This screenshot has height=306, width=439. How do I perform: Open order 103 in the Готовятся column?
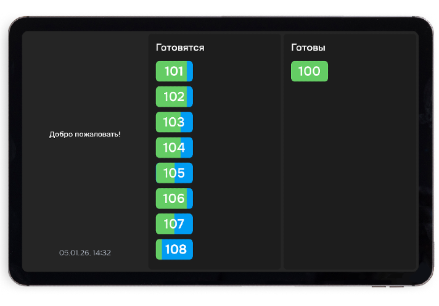(174, 122)
